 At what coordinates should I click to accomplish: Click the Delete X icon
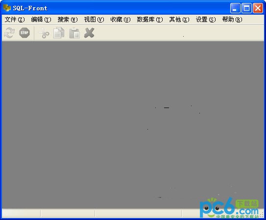(89, 33)
